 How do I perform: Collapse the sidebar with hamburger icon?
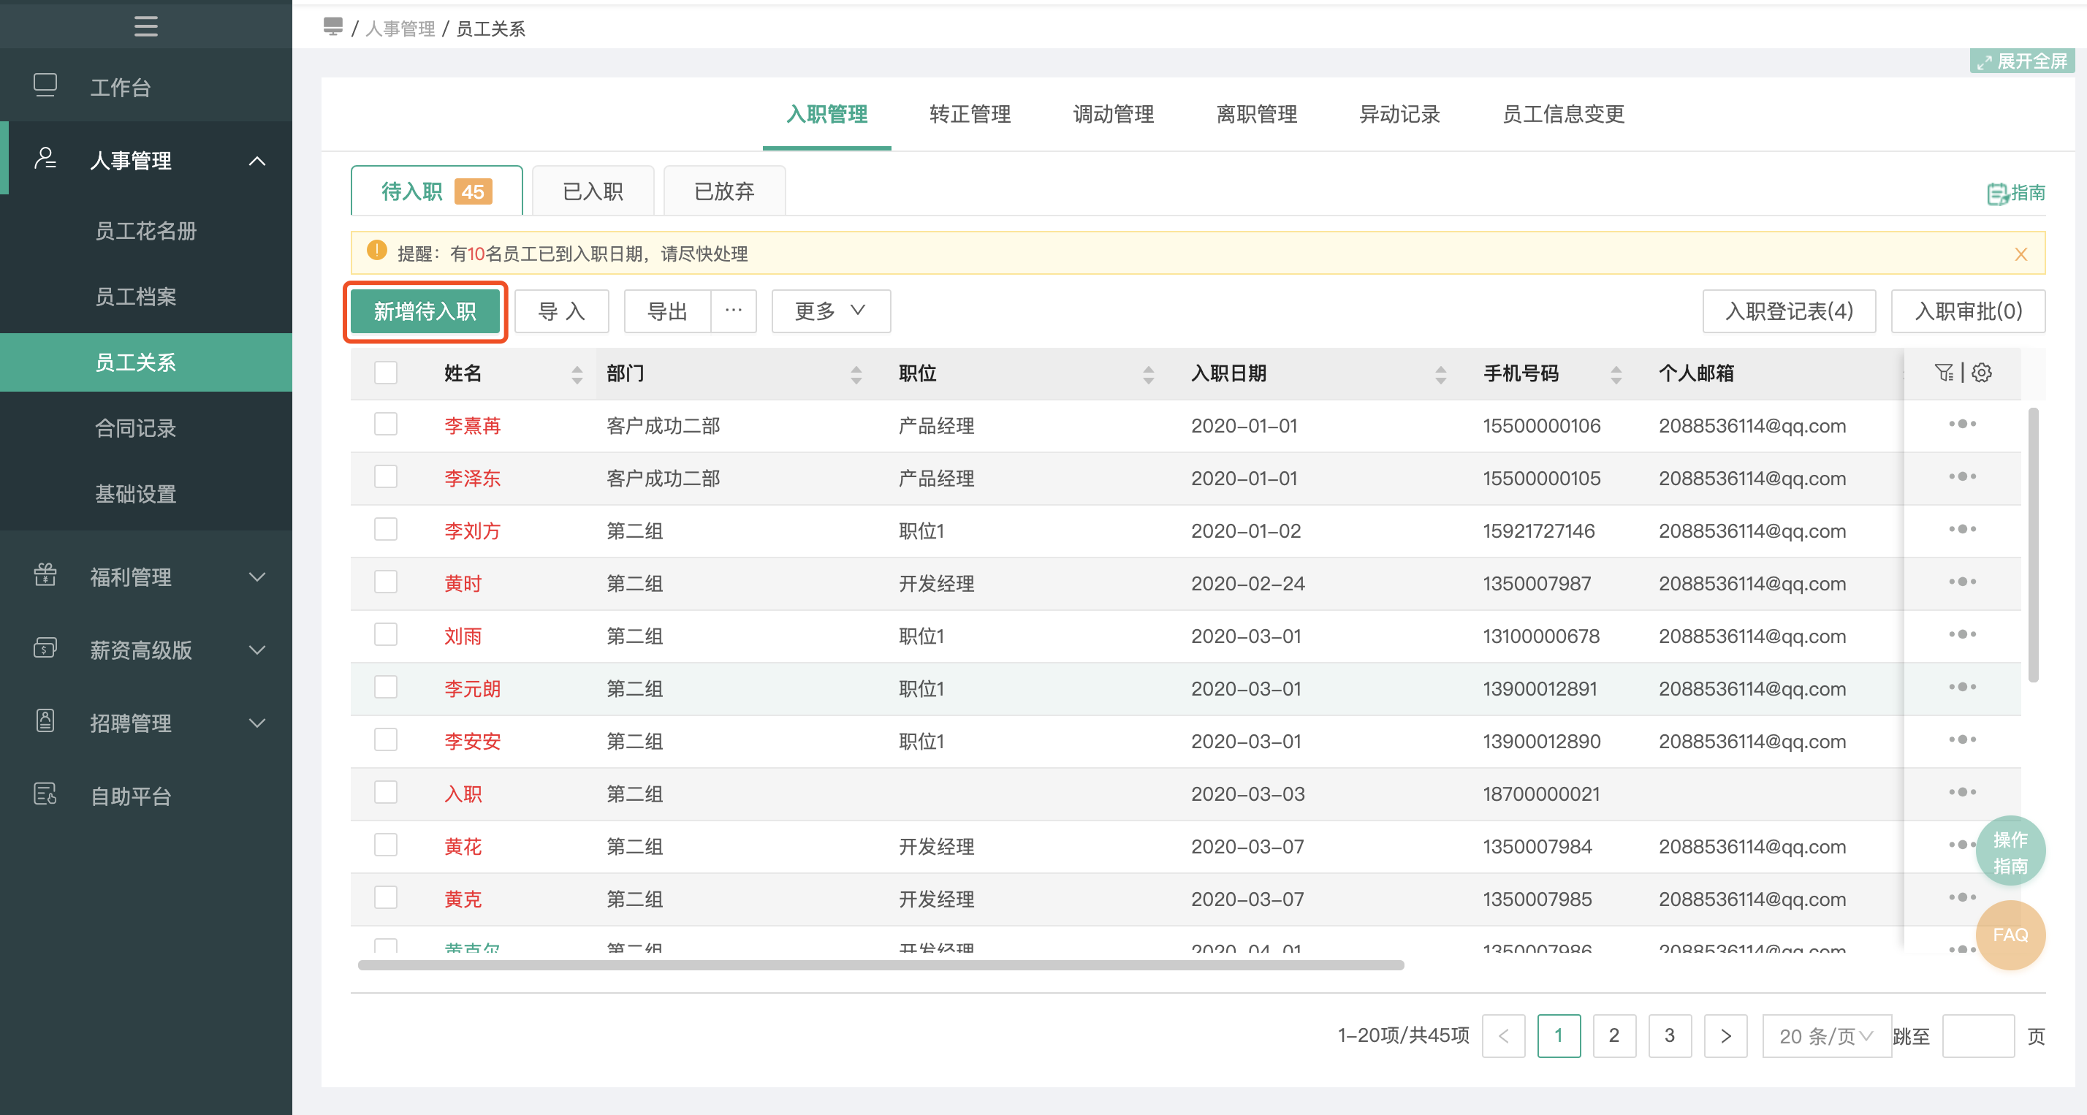click(x=146, y=26)
